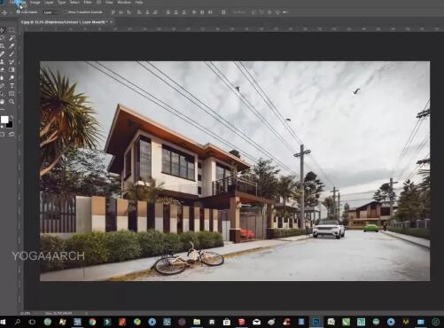Select the Move tool in the toolbox

coord(2,30)
